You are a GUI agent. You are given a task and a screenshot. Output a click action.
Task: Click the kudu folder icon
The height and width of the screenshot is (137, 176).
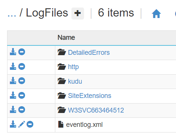(x=62, y=81)
